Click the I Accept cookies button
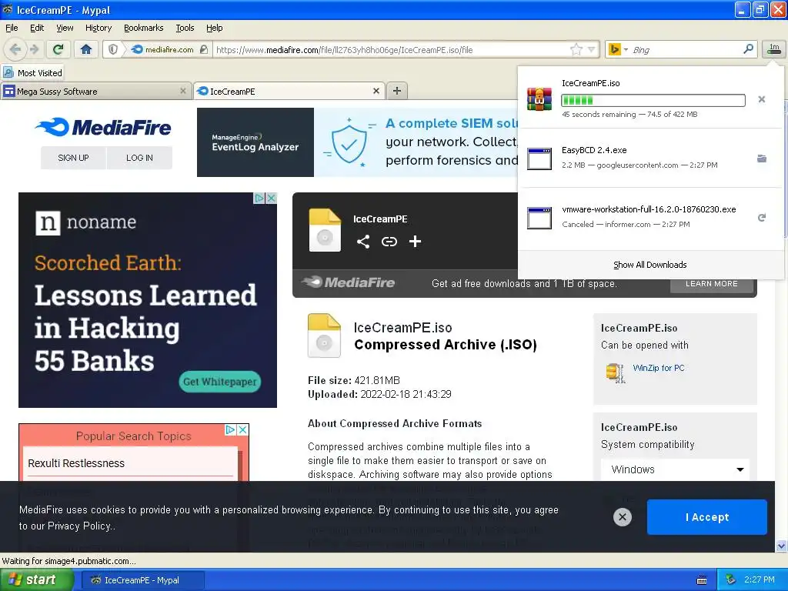Image resolution: width=788 pixels, height=591 pixels. 706,517
